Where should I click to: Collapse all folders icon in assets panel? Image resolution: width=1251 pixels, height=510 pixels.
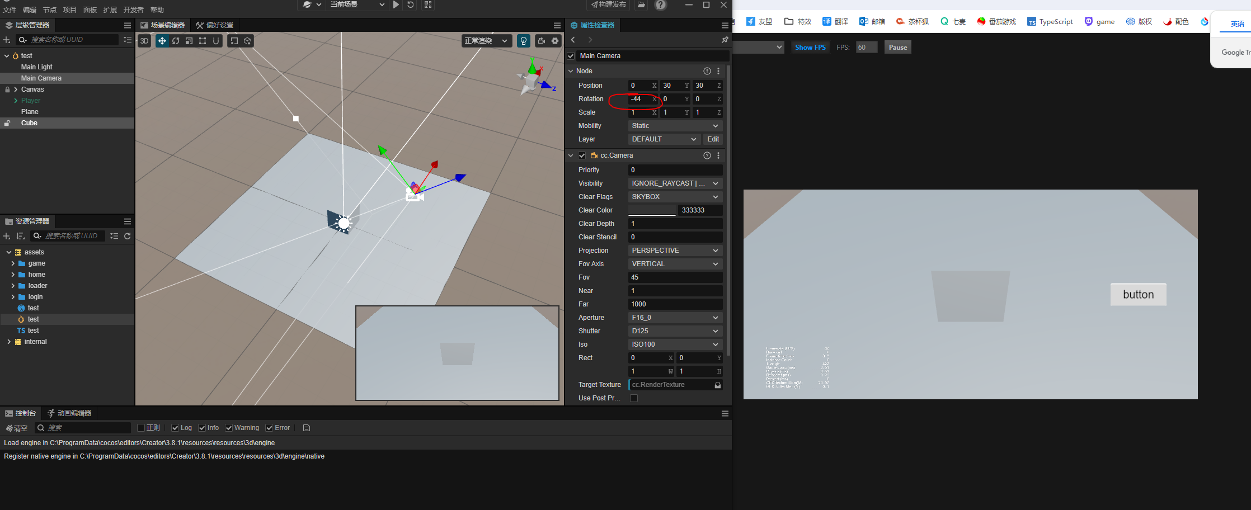[x=114, y=236]
